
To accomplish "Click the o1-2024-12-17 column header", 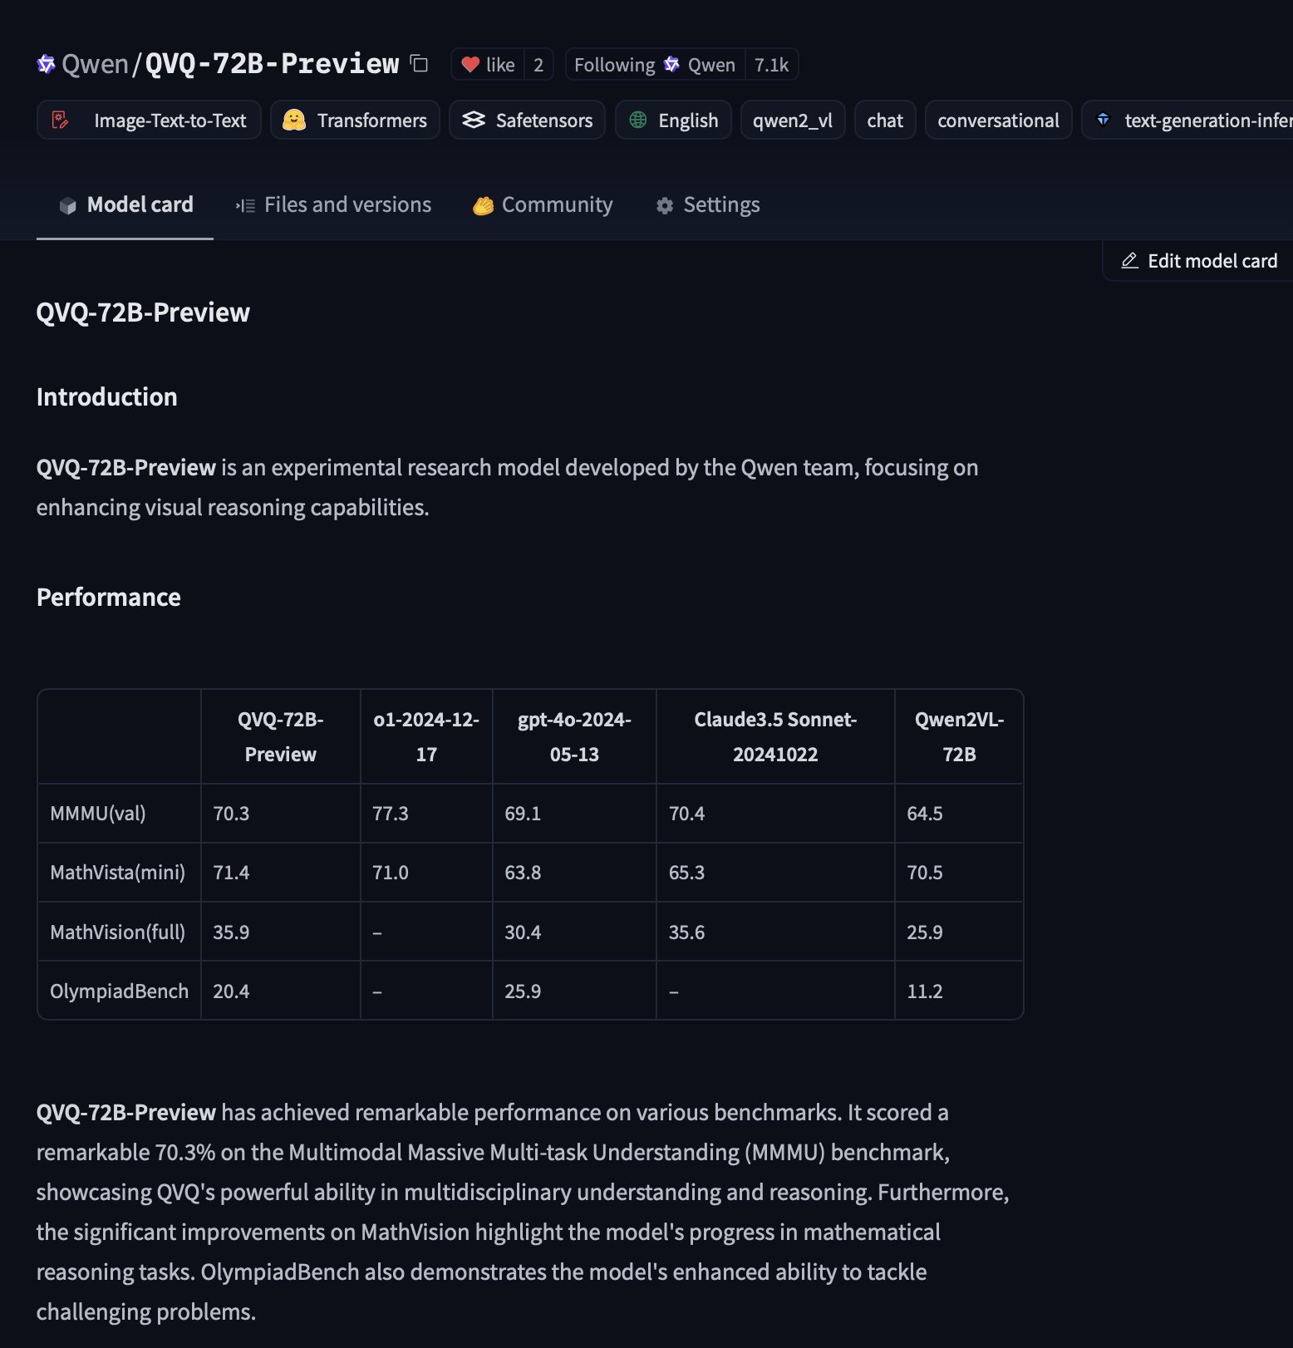I will click(x=426, y=736).
